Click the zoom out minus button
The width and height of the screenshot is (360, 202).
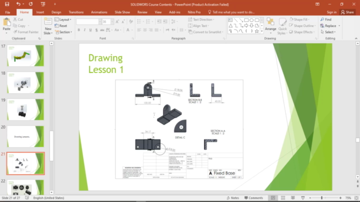pos(310,198)
